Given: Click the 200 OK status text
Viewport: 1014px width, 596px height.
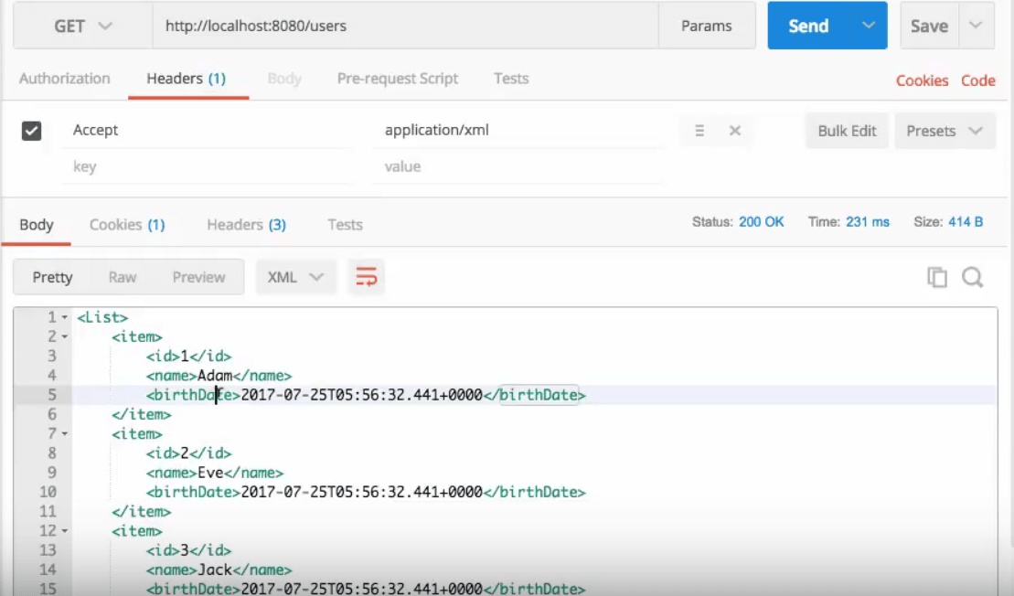Looking at the screenshot, I should point(761,222).
